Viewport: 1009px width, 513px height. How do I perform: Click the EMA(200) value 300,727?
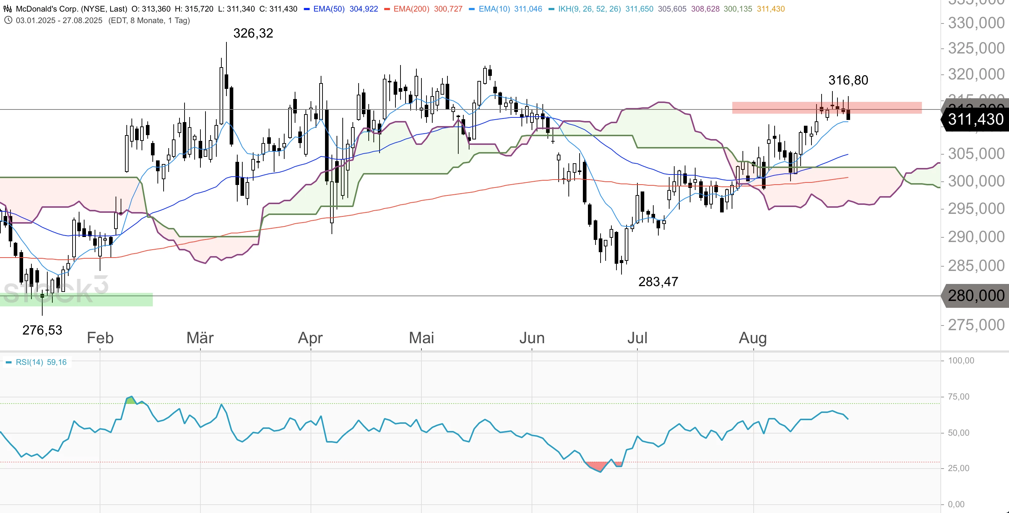448,9
